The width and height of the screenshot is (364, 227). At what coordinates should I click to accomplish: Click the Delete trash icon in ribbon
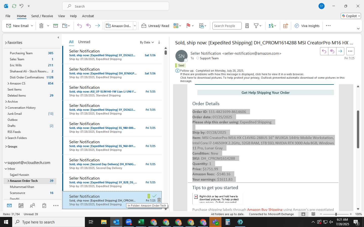(x=41, y=26)
